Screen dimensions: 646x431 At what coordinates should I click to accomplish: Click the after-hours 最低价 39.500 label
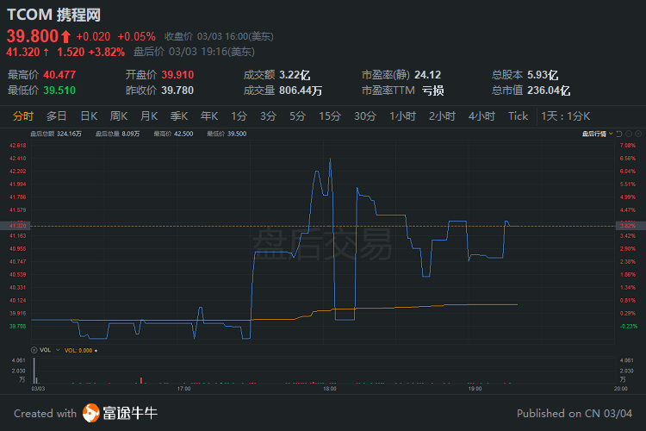click(227, 134)
